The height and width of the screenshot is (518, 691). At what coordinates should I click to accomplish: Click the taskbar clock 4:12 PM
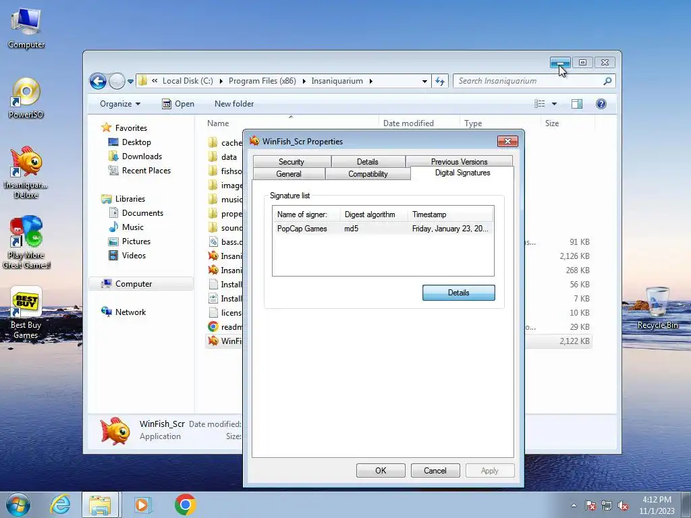pyautogui.click(x=657, y=500)
